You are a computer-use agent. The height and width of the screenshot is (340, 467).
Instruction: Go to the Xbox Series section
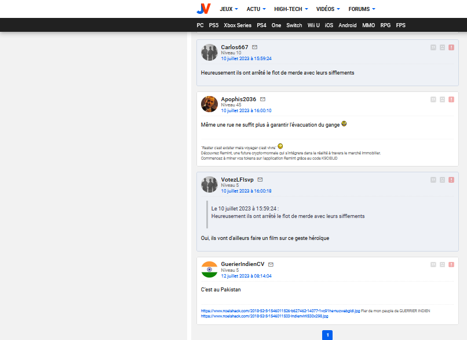(238, 25)
